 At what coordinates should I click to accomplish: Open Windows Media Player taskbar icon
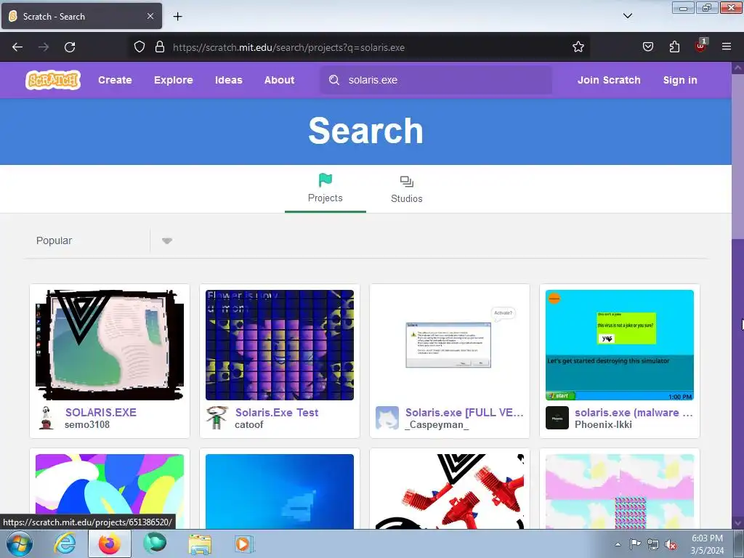244,543
